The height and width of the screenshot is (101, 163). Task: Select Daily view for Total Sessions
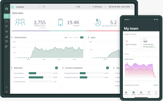pos(66,38)
